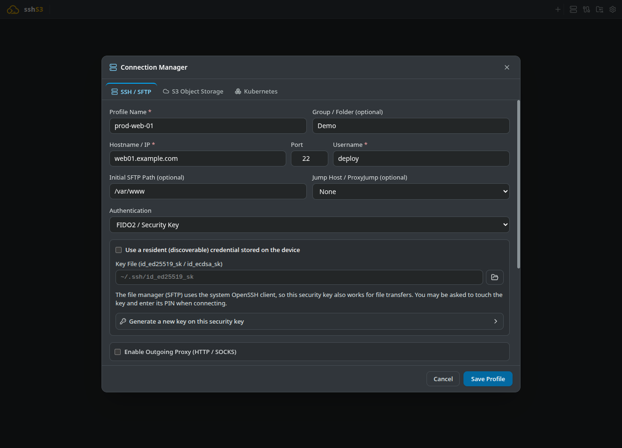The image size is (622, 448).
Task: Close the Connection Manager dialog
Action: point(507,67)
